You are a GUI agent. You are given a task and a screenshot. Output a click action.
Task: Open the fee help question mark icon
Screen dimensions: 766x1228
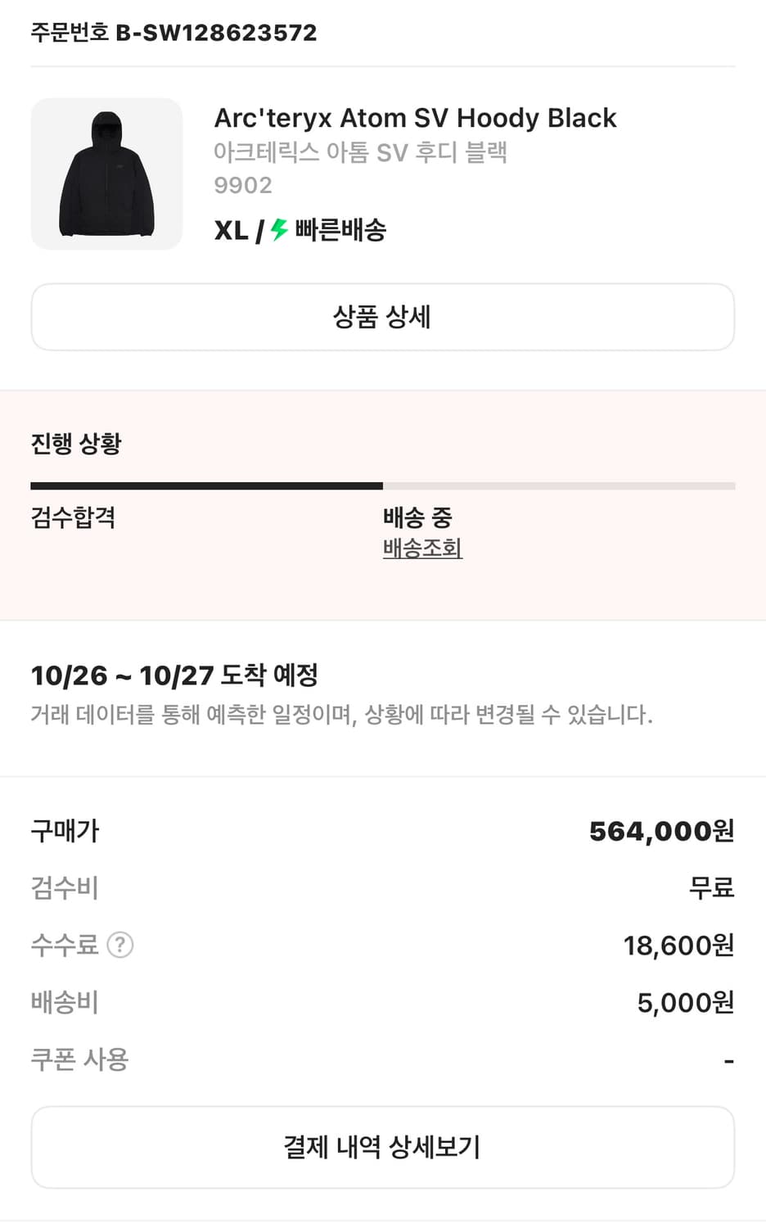point(120,945)
